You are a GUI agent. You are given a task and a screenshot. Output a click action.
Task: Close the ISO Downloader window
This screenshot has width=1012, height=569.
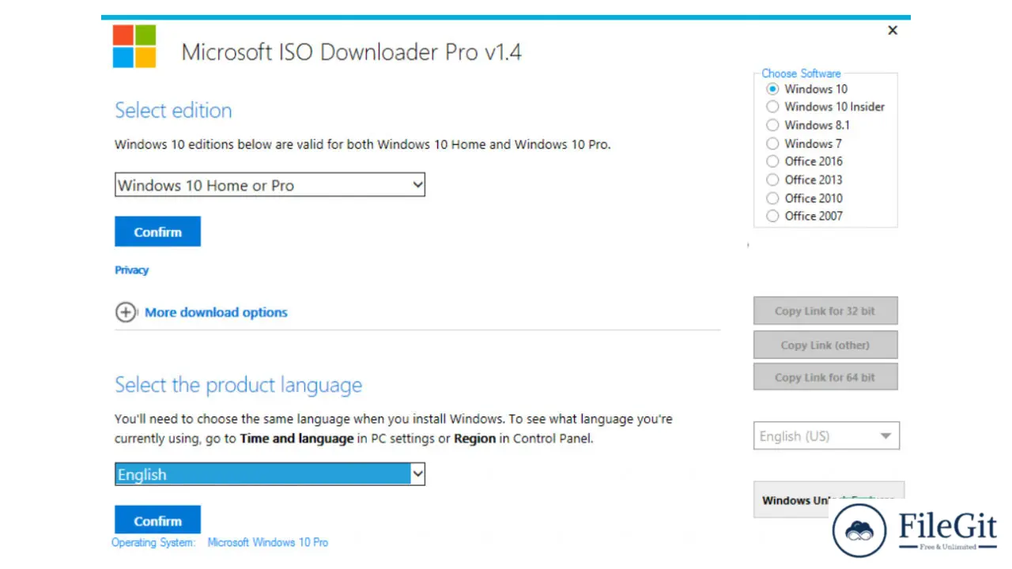click(893, 30)
